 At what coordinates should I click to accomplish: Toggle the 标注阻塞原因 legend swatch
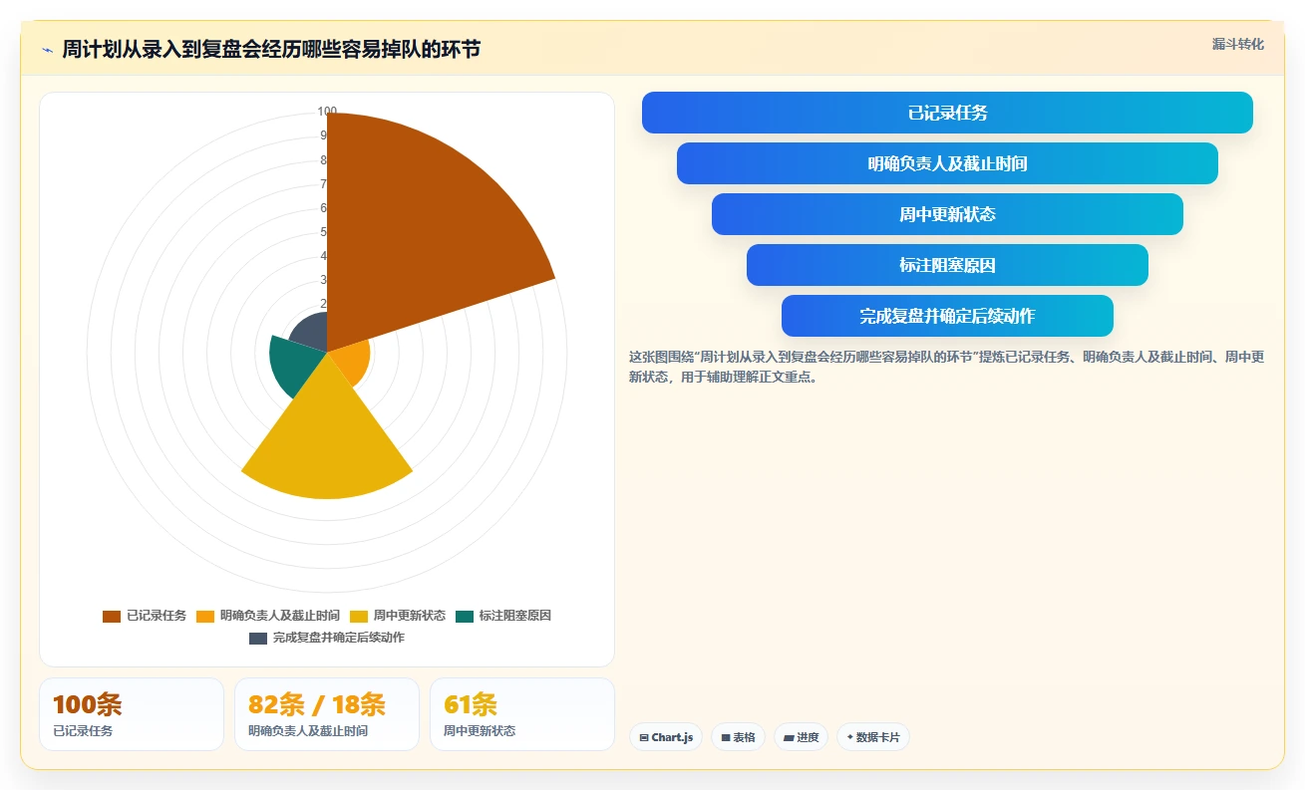[x=465, y=616]
